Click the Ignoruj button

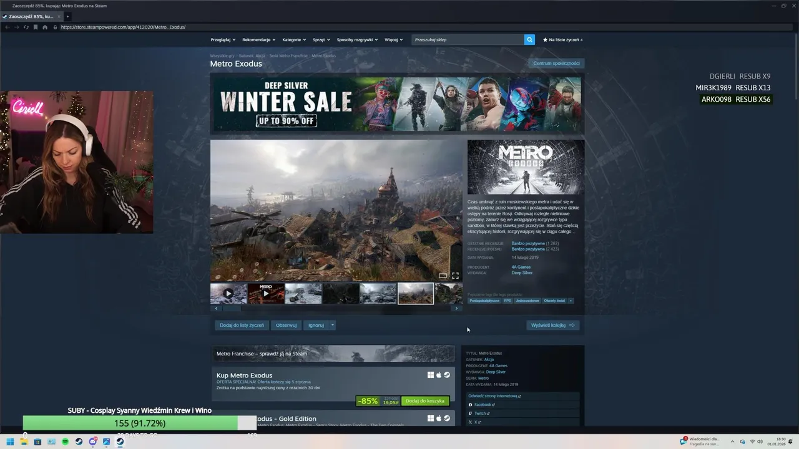(x=316, y=325)
